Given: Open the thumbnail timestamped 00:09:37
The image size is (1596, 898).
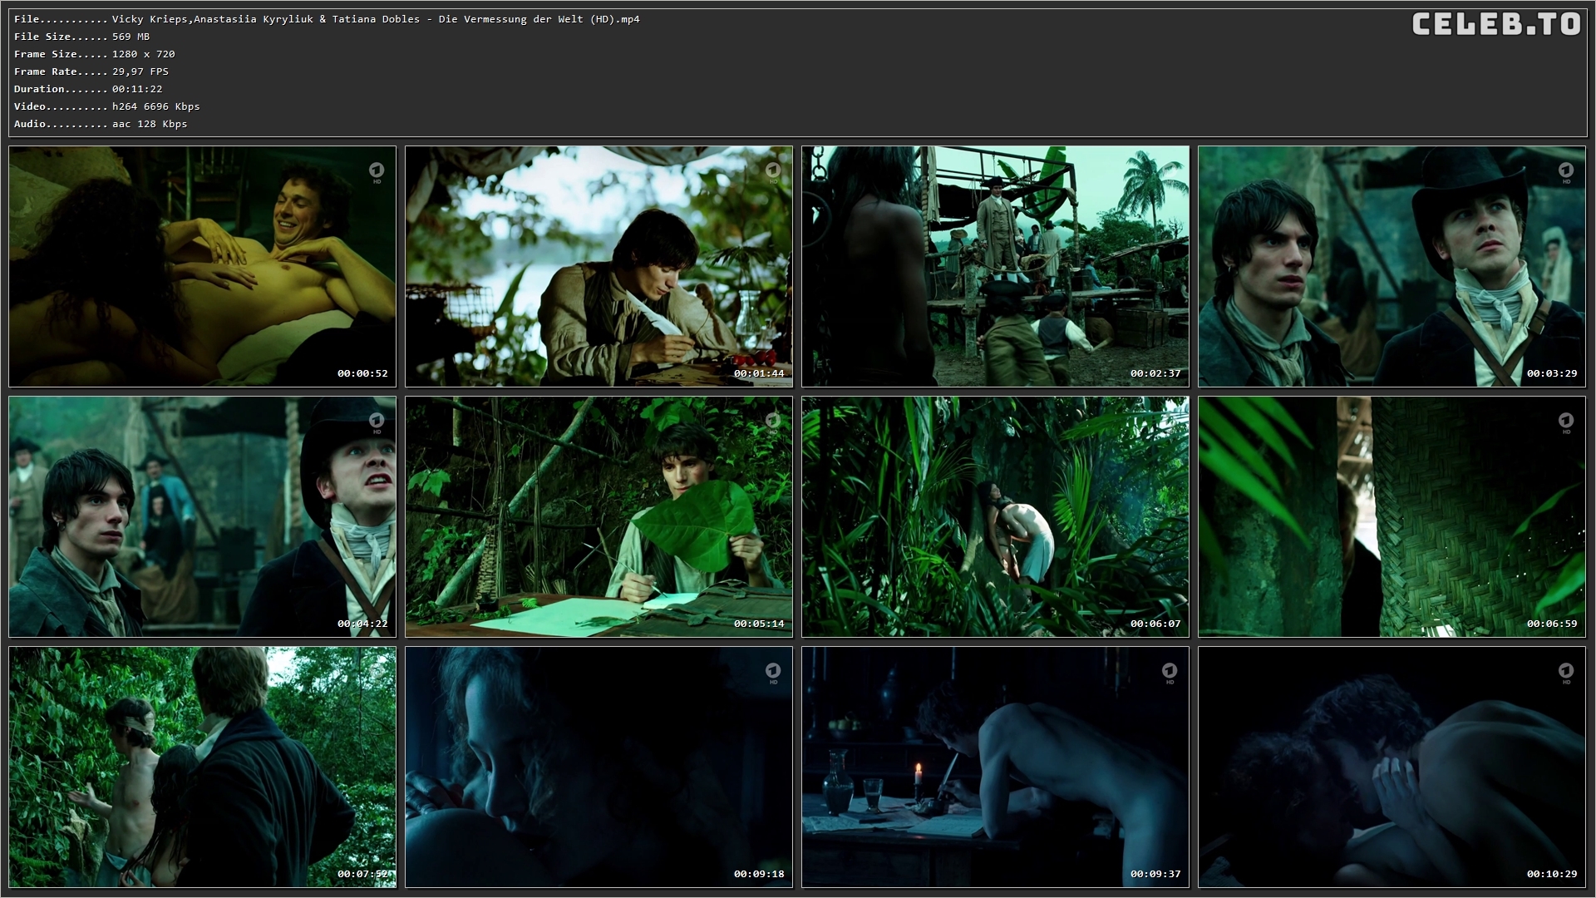Looking at the screenshot, I should tap(995, 767).
